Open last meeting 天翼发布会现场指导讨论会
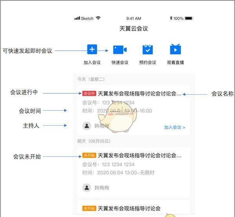The image size is (235, 217). pyautogui.click(x=129, y=208)
